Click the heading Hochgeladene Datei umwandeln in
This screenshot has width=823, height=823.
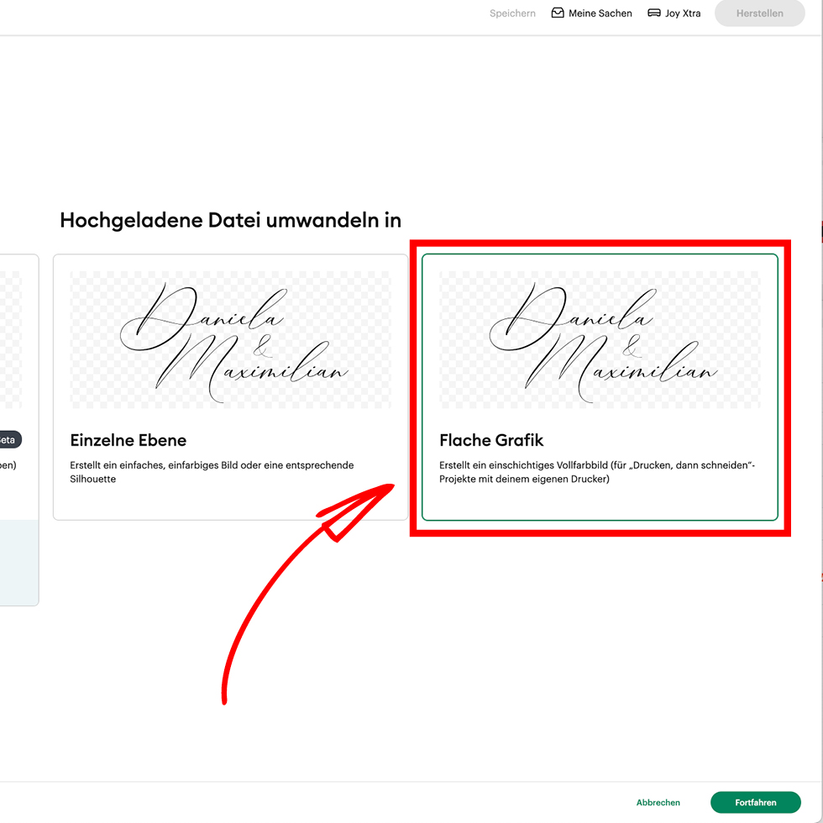230,220
